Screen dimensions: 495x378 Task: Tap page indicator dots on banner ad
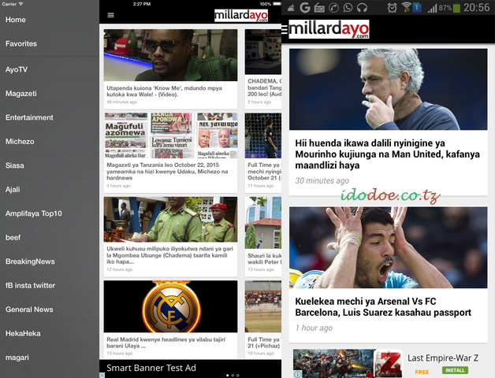(x=233, y=375)
